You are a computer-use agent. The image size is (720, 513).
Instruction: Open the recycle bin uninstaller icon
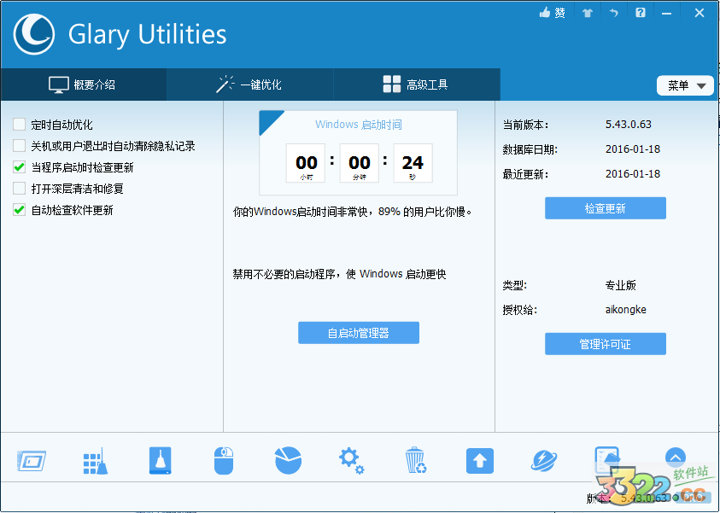point(416,460)
